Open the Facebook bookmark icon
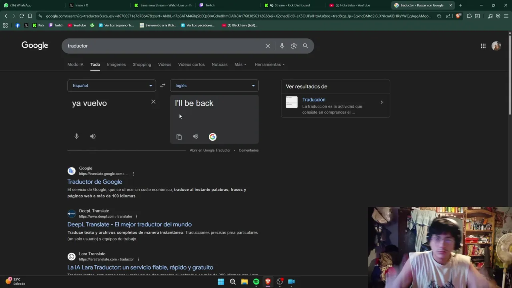This screenshot has height=288, width=512. [x=17, y=25]
